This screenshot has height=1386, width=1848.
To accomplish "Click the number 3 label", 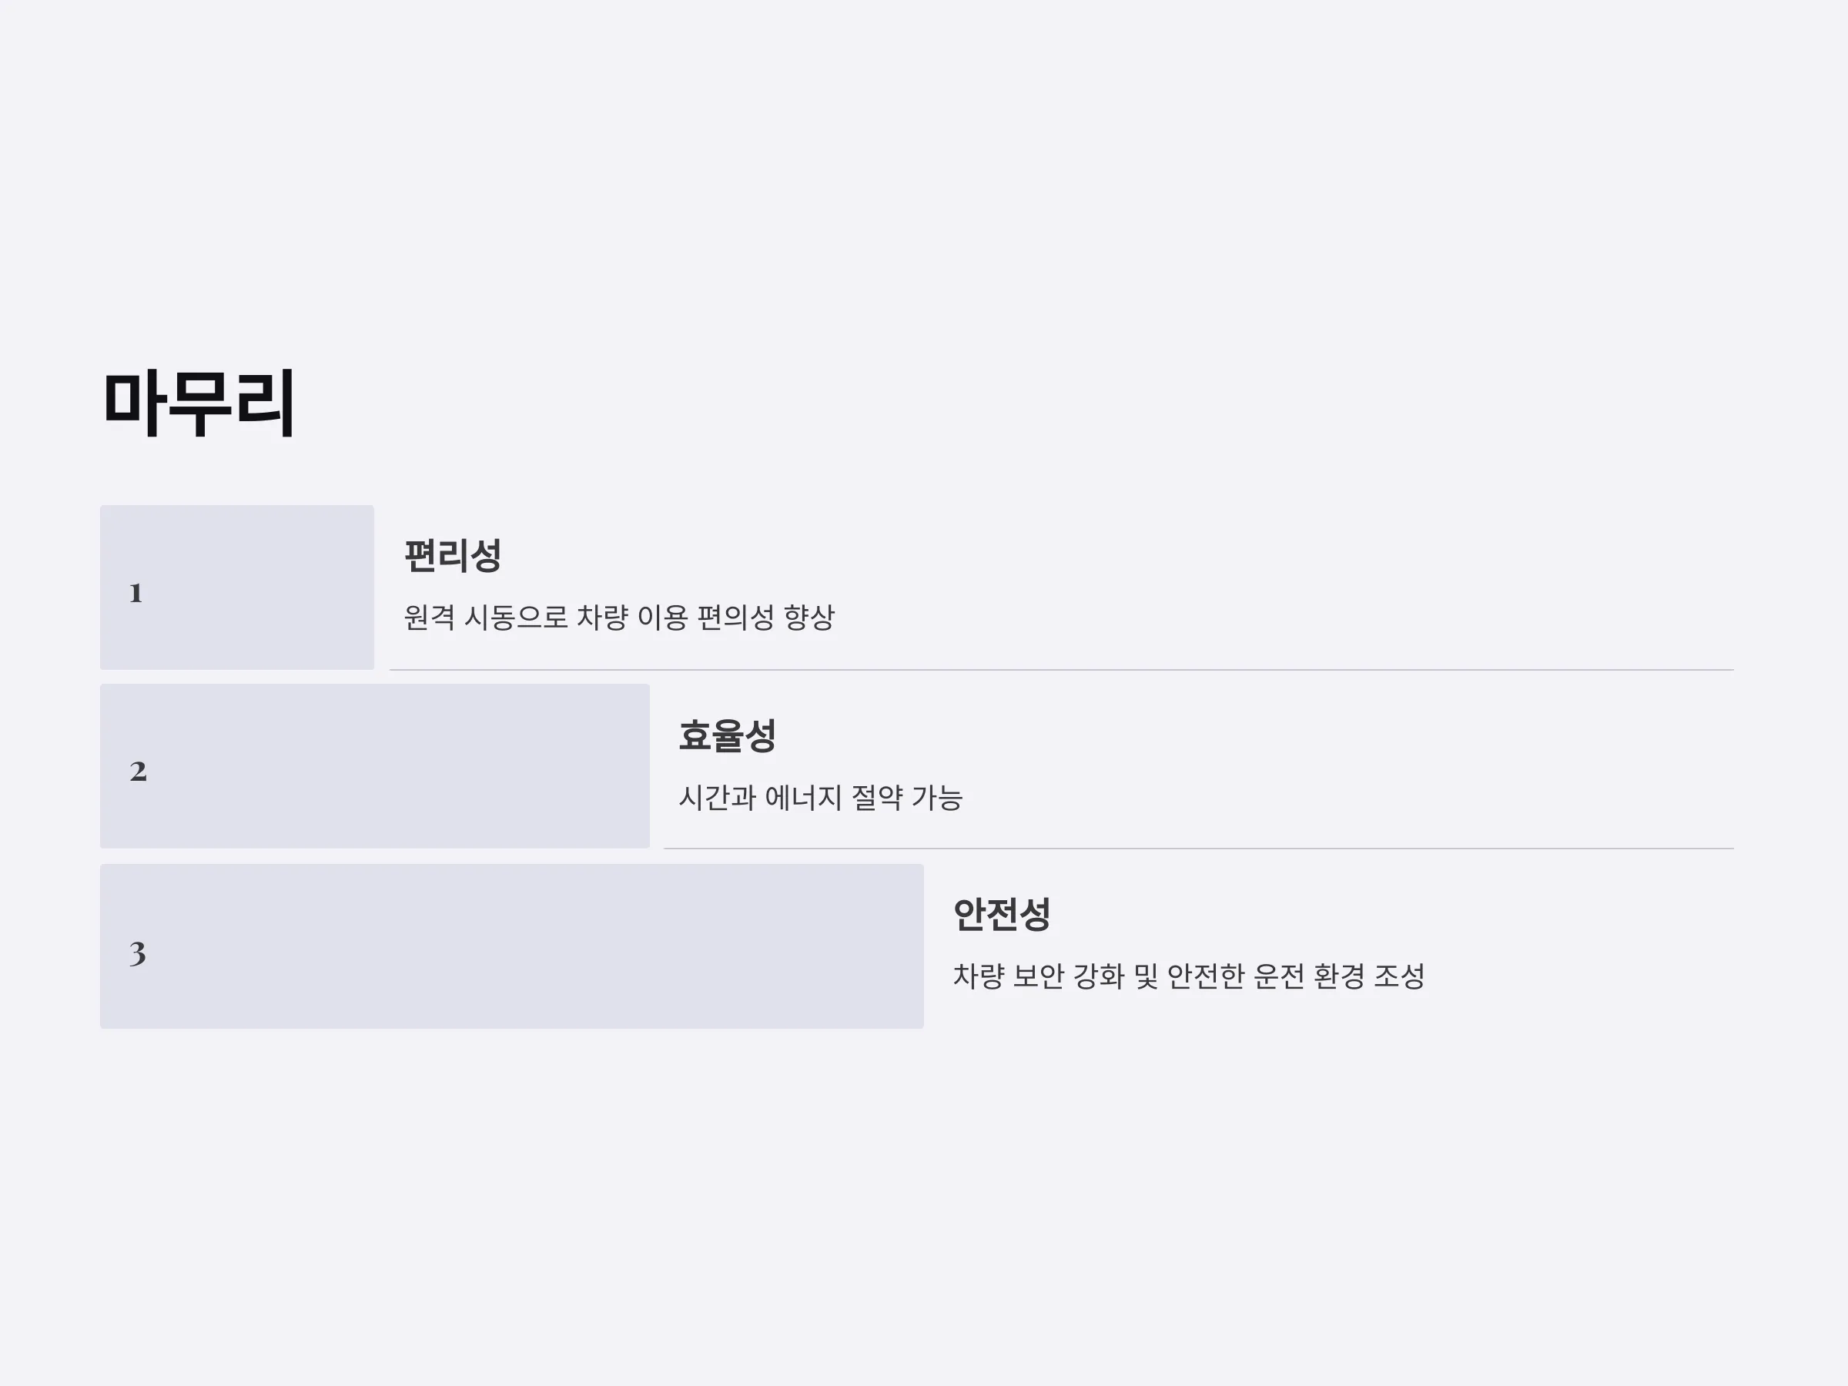I will (x=138, y=953).
